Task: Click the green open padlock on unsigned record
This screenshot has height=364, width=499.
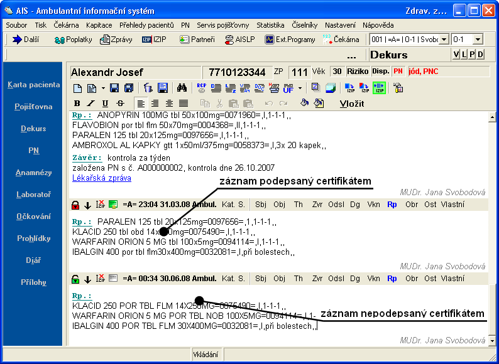Action: click(75, 278)
